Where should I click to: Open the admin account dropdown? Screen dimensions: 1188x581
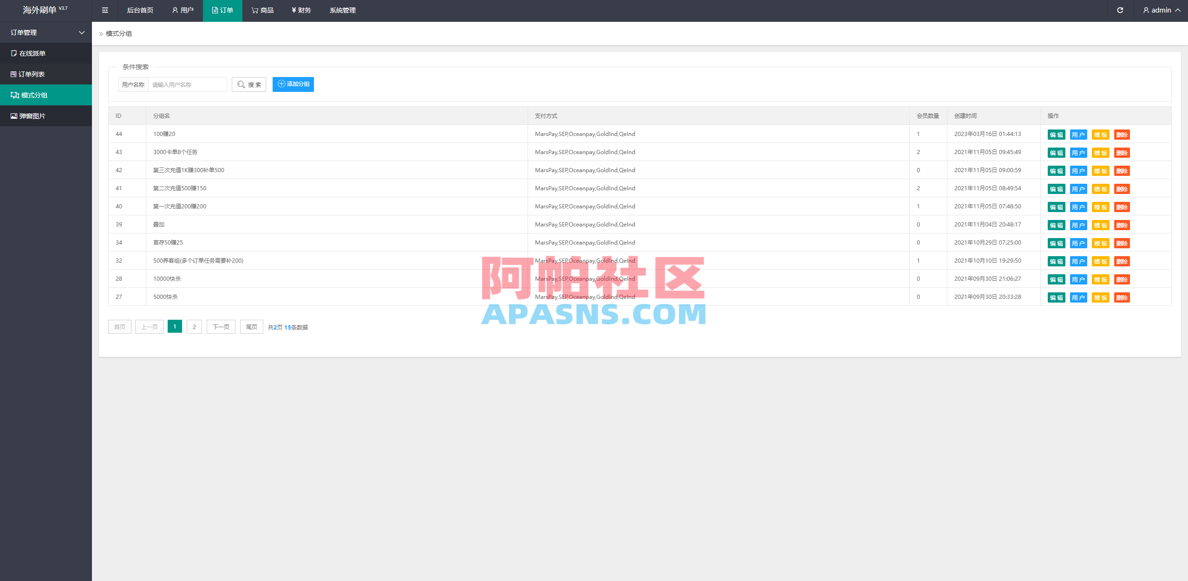pyautogui.click(x=1160, y=10)
